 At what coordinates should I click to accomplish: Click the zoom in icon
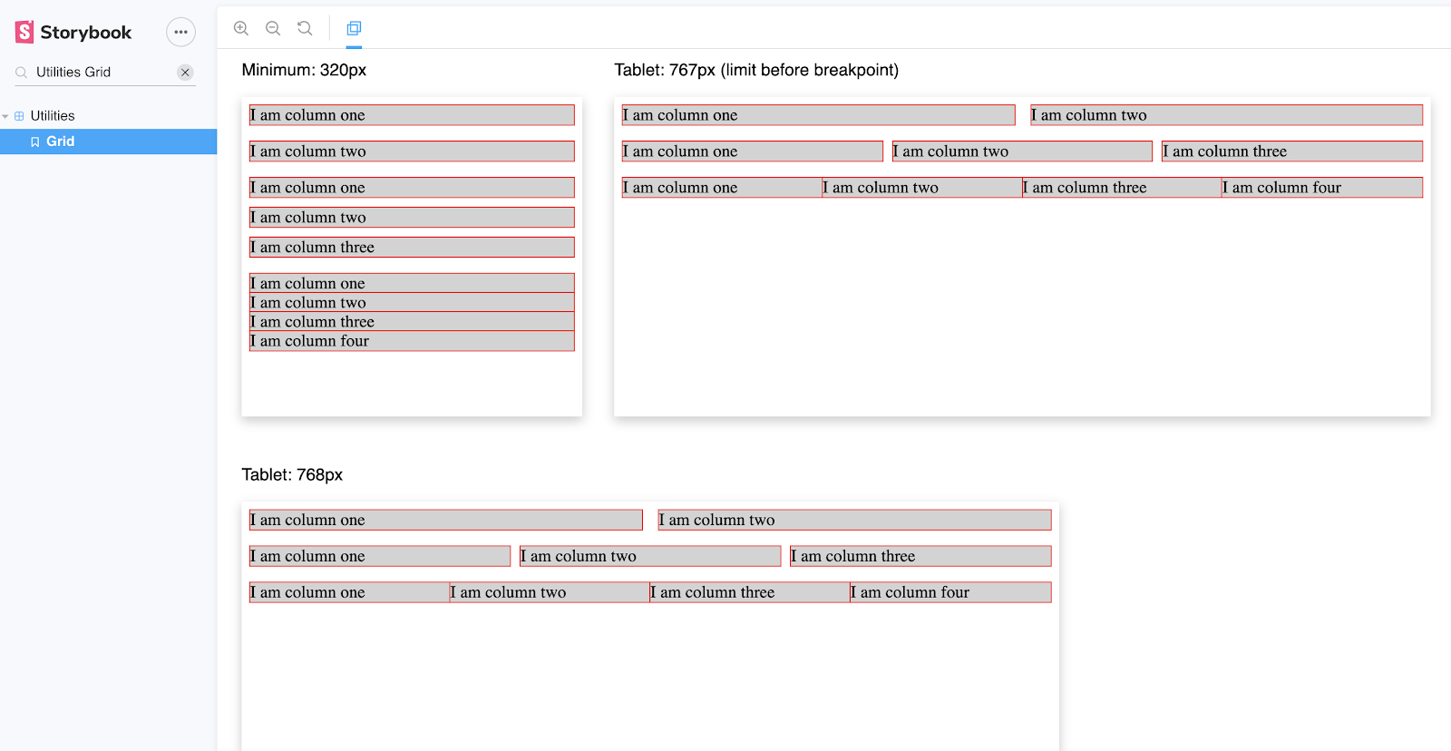pos(241,28)
